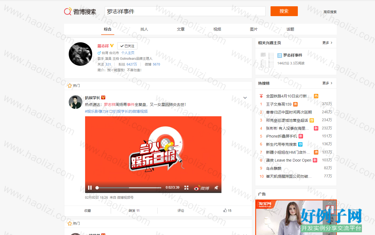Open the post timestamp 02月02日 18:26
375x235 pixels.
[97, 198]
